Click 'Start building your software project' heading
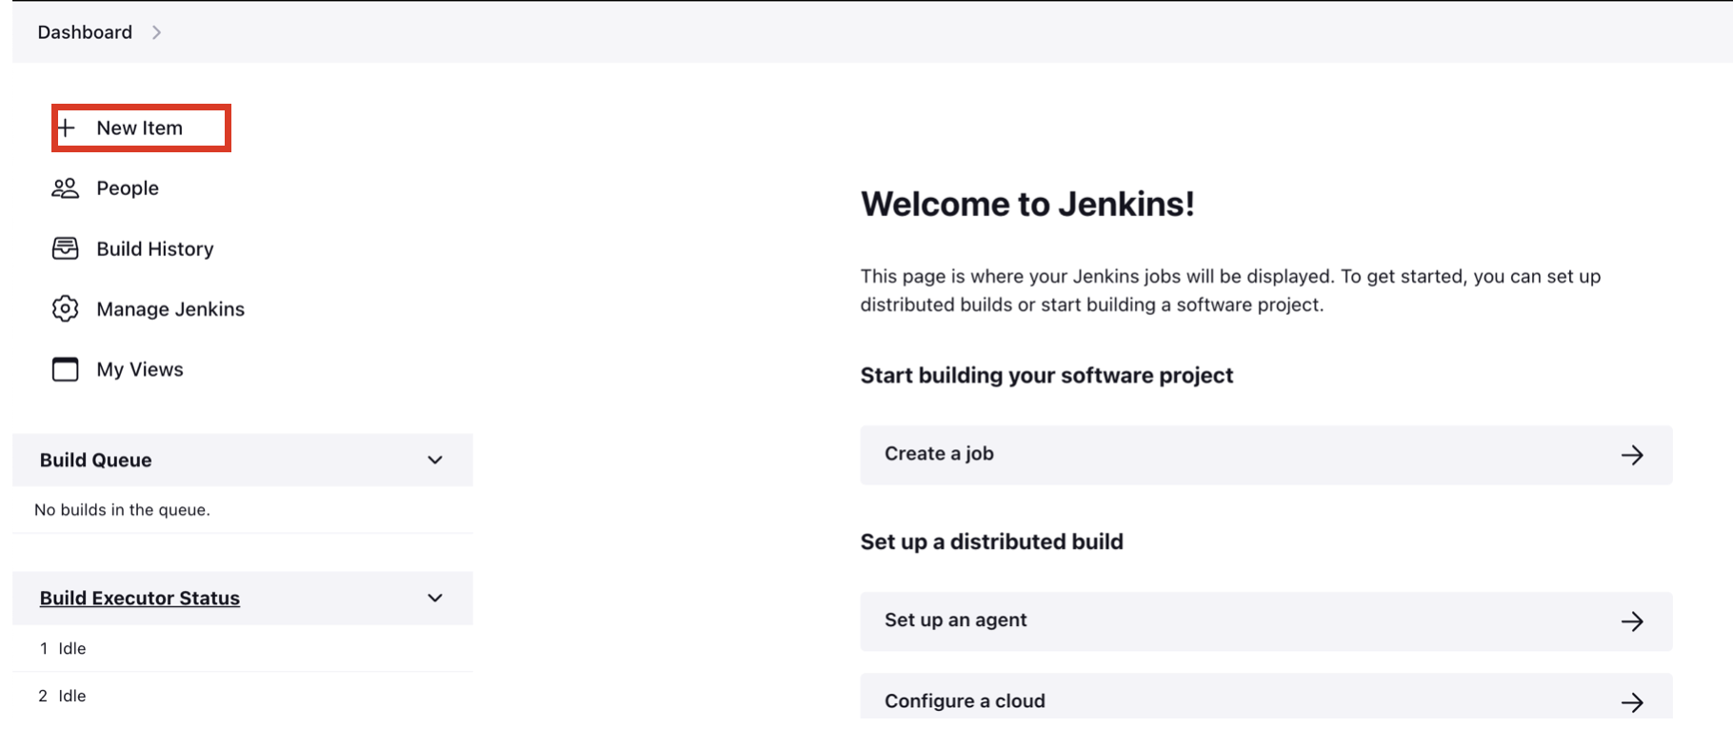This screenshot has width=1733, height=748. (1046, 375)
